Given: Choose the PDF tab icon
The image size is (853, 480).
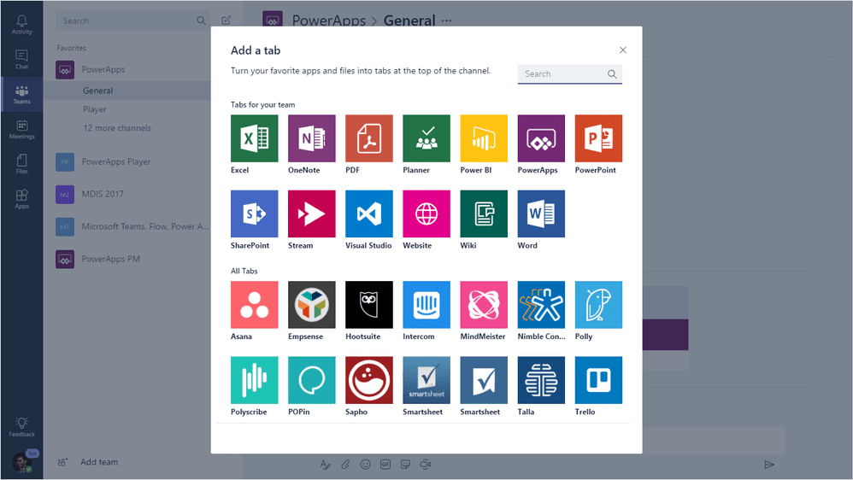Looking at the screenshot, I should tap(369, 138).
